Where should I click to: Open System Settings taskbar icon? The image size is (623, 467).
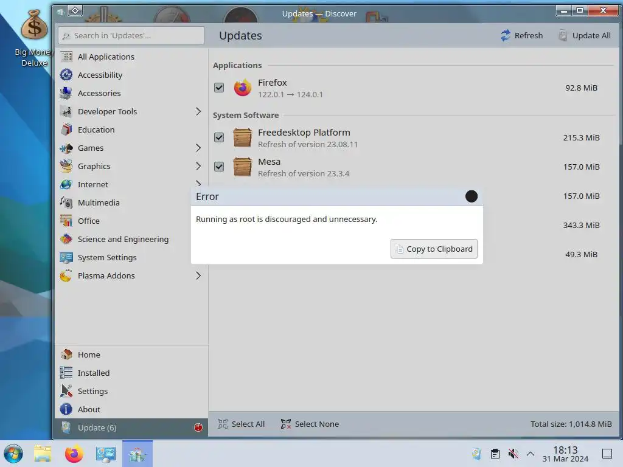point(106,454)
